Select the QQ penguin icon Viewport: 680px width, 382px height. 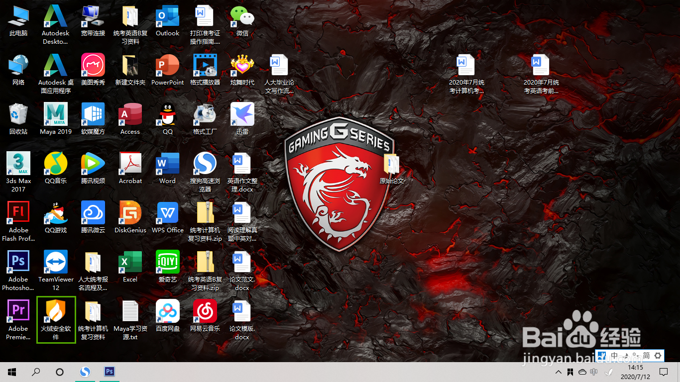[x=168, y=119]
